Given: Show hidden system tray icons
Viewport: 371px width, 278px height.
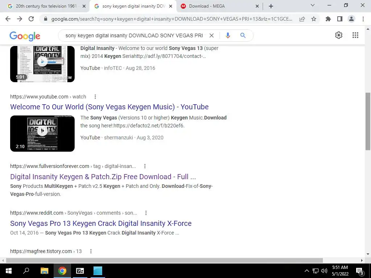Looking at the screenshot, I should [x=307, y=271].
